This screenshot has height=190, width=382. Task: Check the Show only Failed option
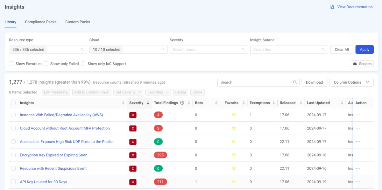click(46, 64)
